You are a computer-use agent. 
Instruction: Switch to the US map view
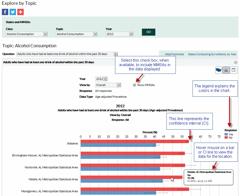[x=218, y=70]
